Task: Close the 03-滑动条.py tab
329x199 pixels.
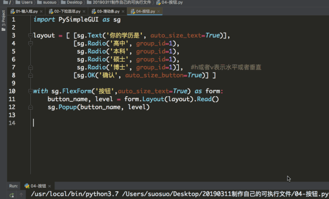Action: coord(123,11)
